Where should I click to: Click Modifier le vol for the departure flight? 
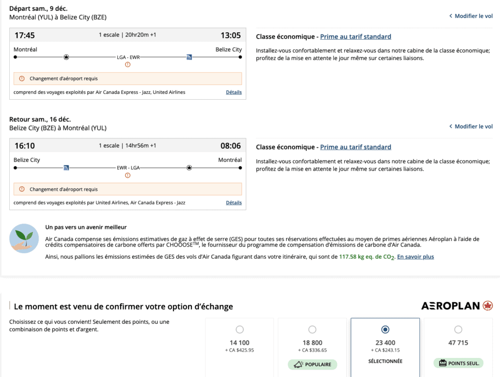coord(471,16)
